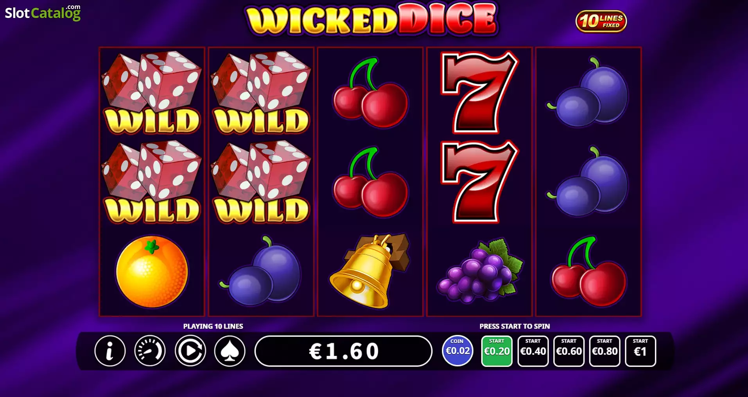Open the gamble spade icon
This screenshot has height=397, width=748.
(230, 351)
